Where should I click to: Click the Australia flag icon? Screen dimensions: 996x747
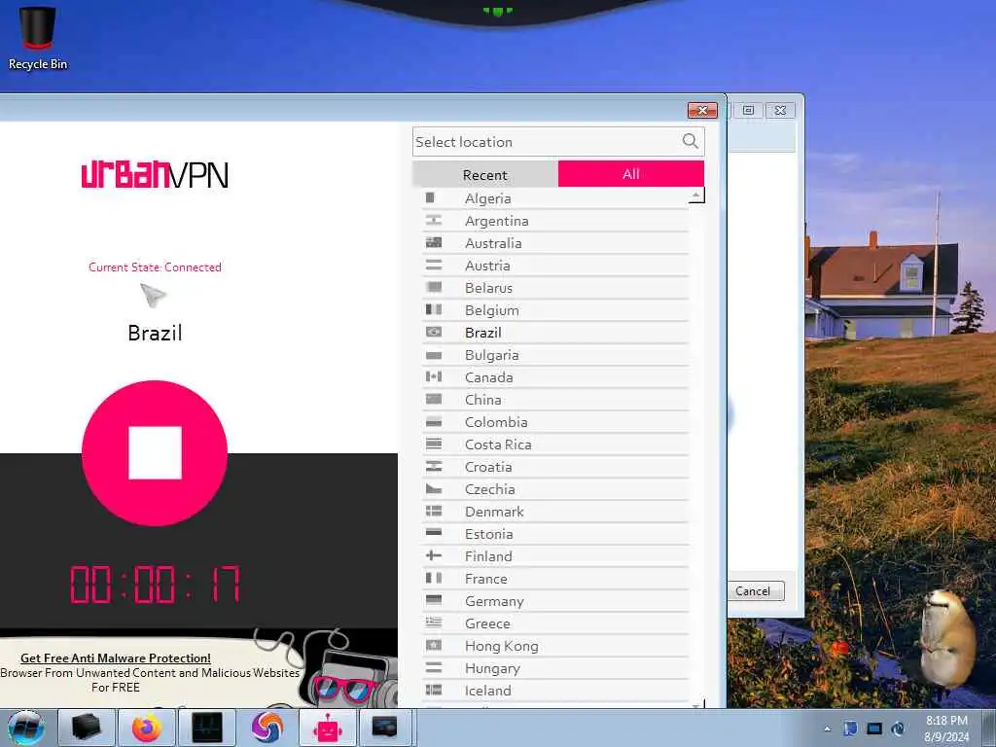pos(434,242)
